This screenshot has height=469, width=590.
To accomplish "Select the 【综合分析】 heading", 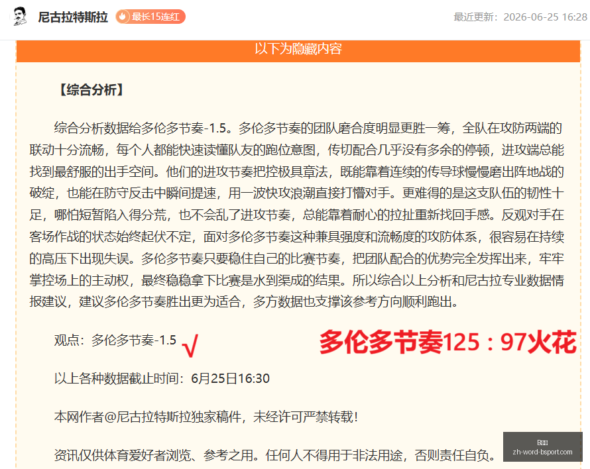I will click(91, 89).
